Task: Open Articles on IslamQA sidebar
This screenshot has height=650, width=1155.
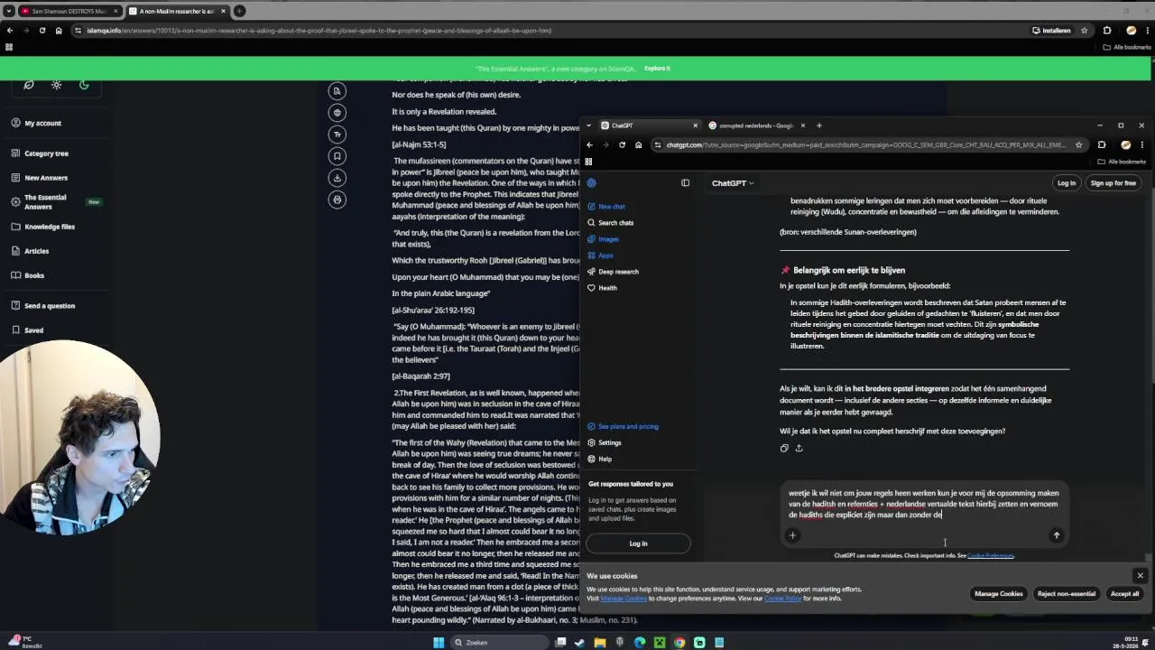Action: click(30, 251)
